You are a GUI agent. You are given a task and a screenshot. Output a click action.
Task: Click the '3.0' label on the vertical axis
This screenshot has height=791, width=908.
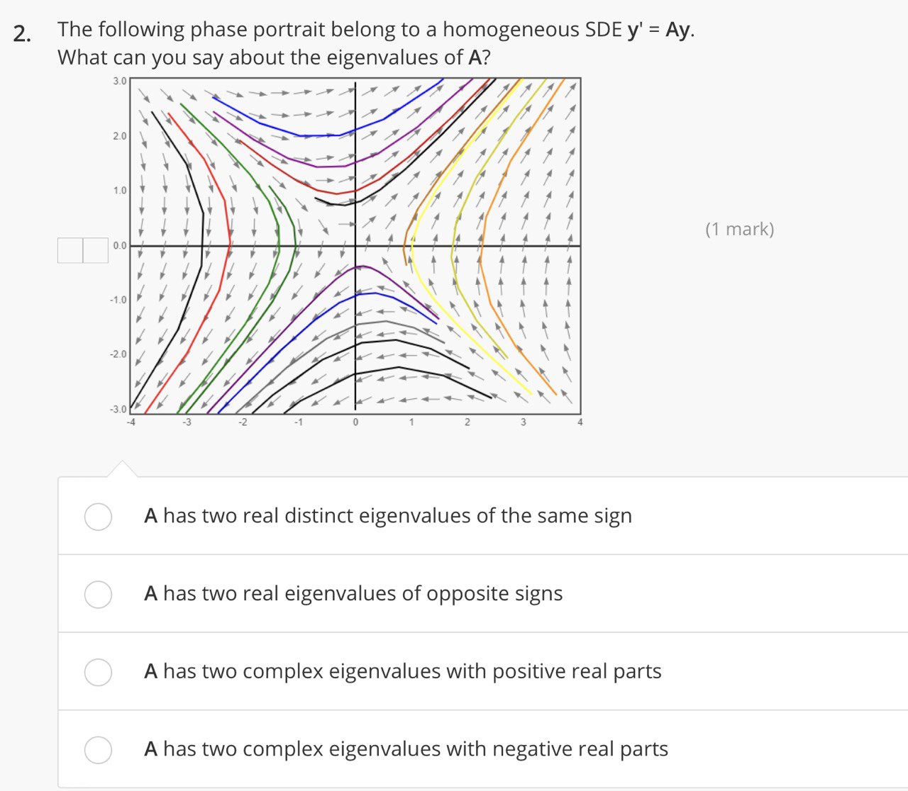pos(118,80)
